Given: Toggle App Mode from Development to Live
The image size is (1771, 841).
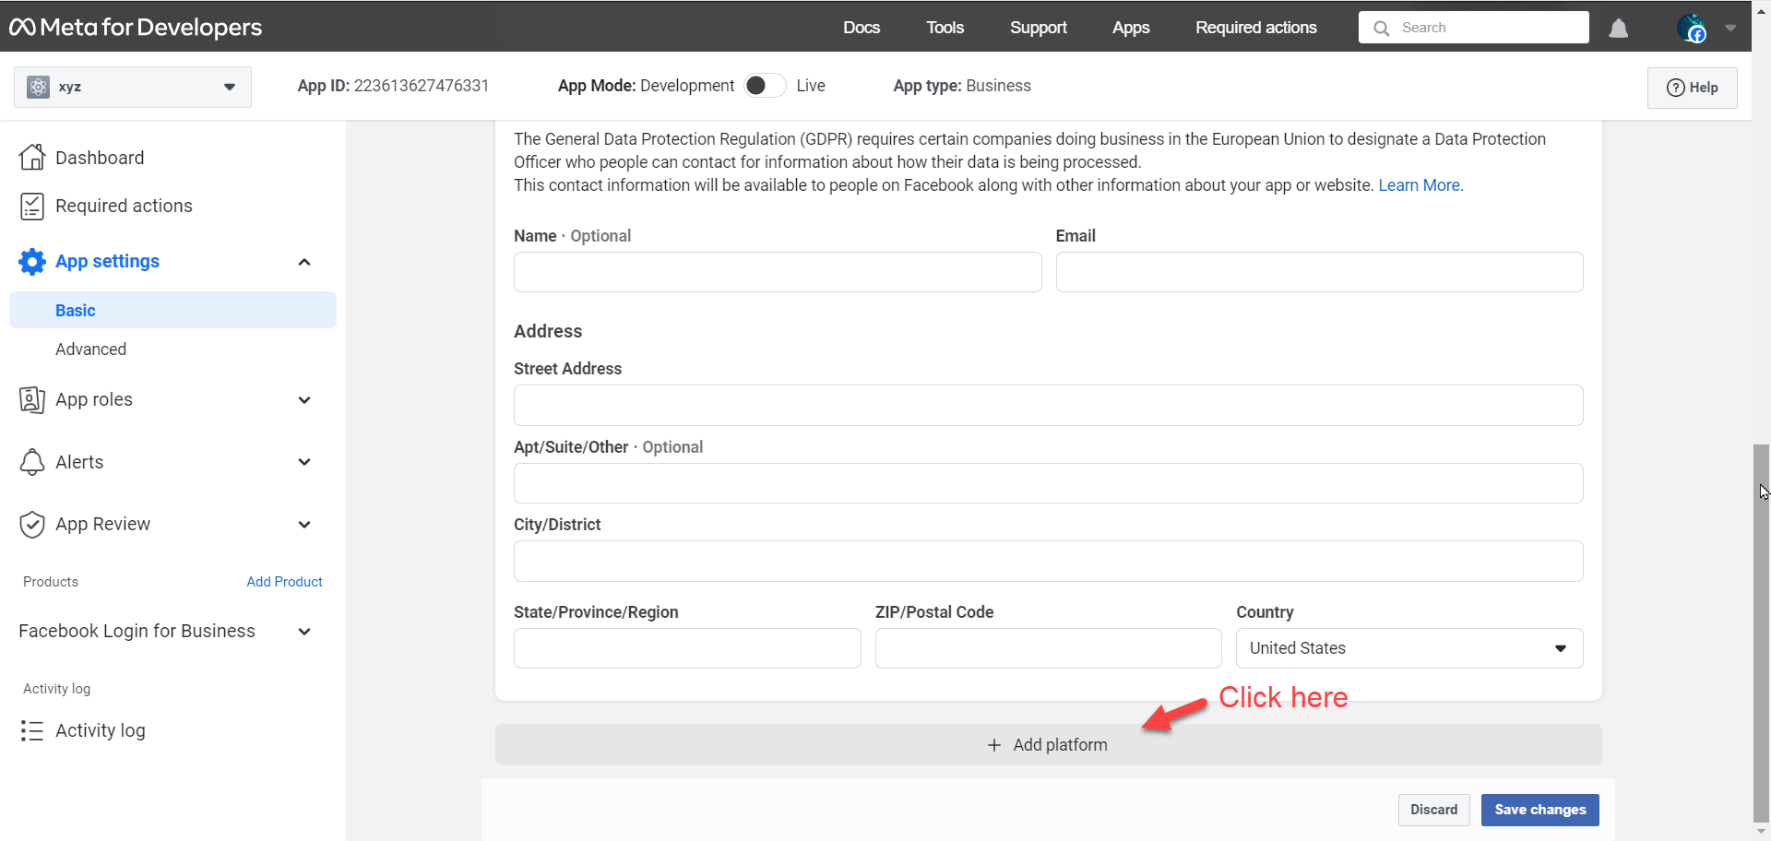Looking at the screenshot, I should (x=765, y=86).
